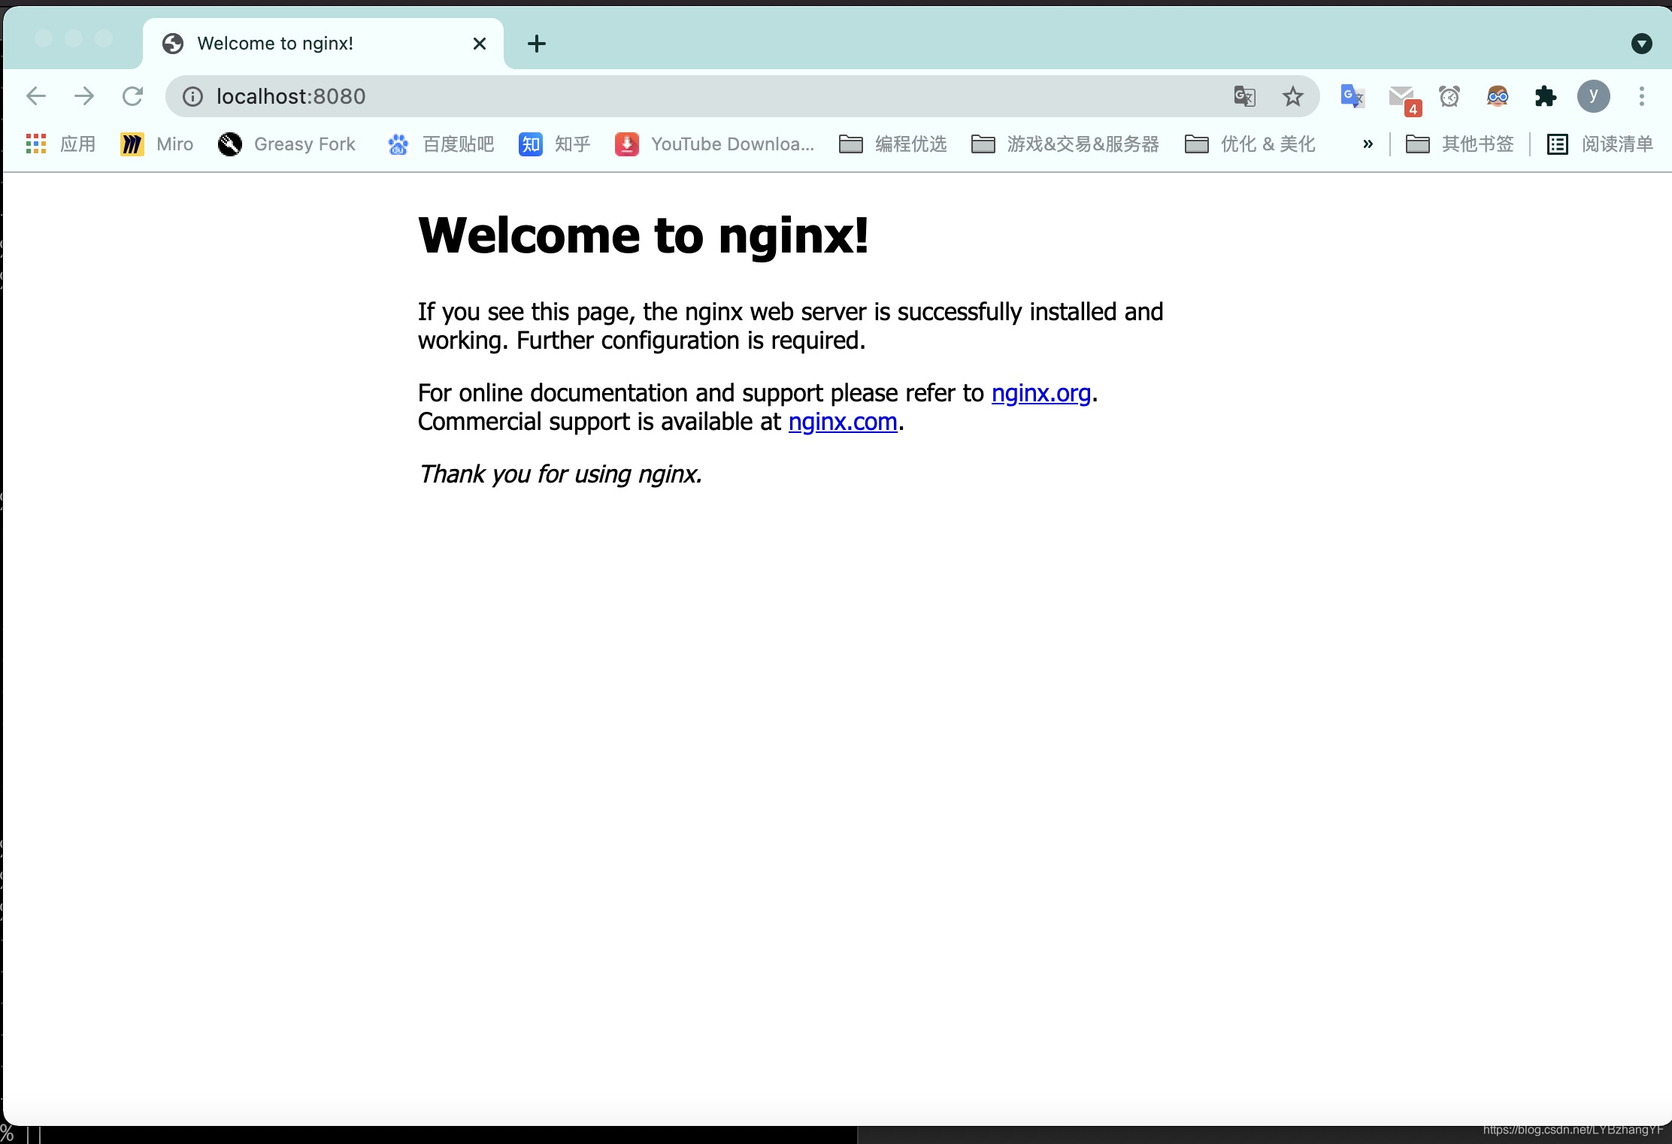
Task: Open the 知乎 bookmark
Action: pos(555,144)
